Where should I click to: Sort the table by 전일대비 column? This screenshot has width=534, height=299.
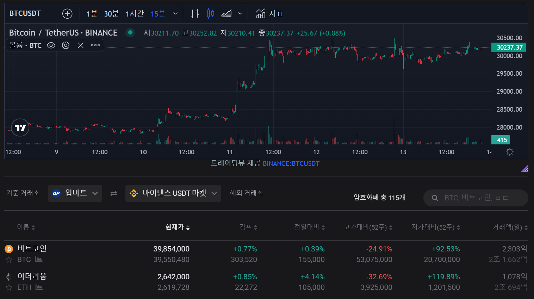click(310, 227)
